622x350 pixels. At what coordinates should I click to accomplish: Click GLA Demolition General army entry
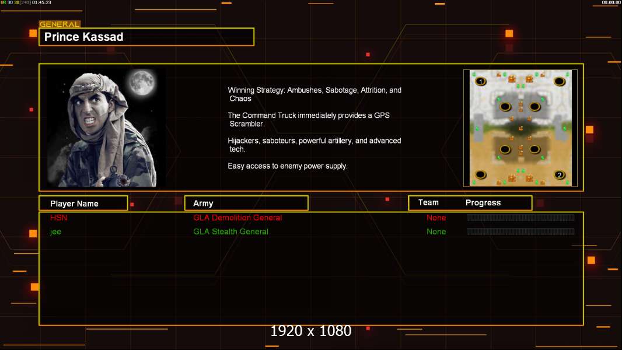coord(237,218)
